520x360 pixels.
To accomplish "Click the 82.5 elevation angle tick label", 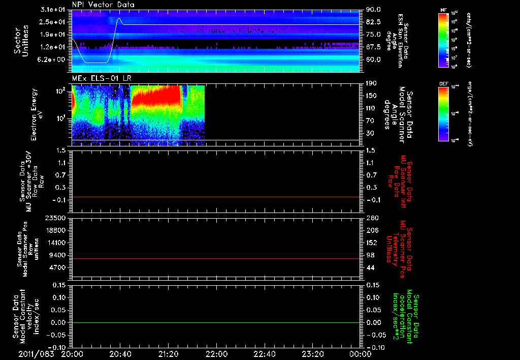I will pyautogui.click(x=373, y=22).
